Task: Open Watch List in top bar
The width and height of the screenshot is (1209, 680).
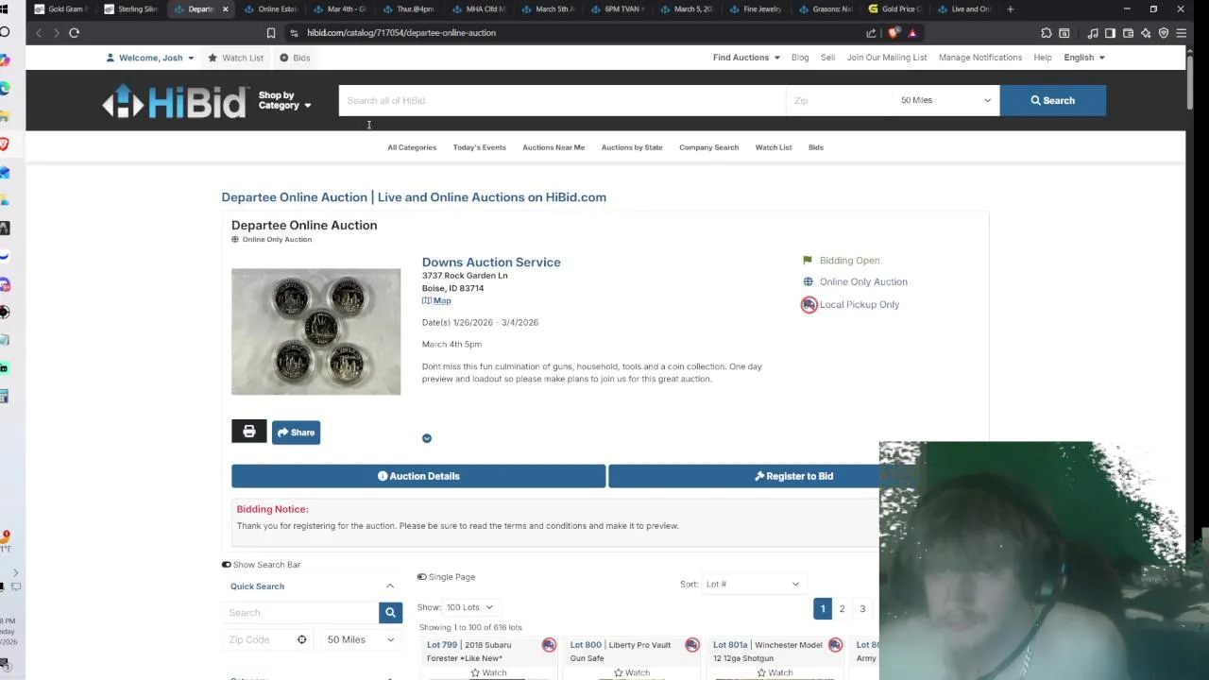Action: point(235,58)
